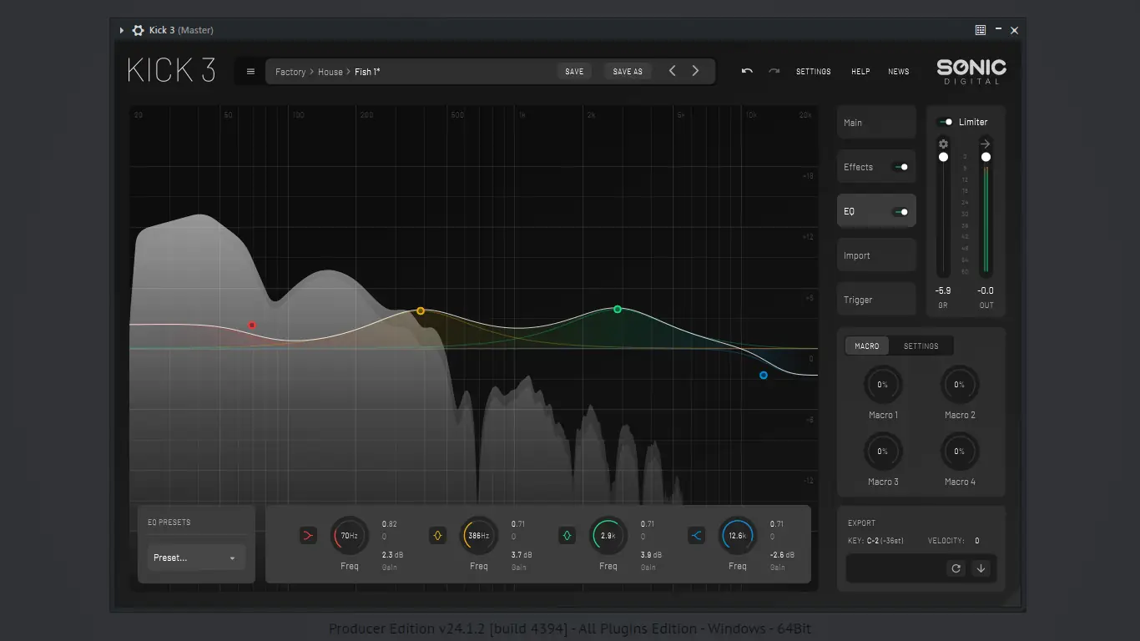Click the Macro 2 knob
Image resolution: width=1140 pixels, height=641 pixels.
(960, 385)
